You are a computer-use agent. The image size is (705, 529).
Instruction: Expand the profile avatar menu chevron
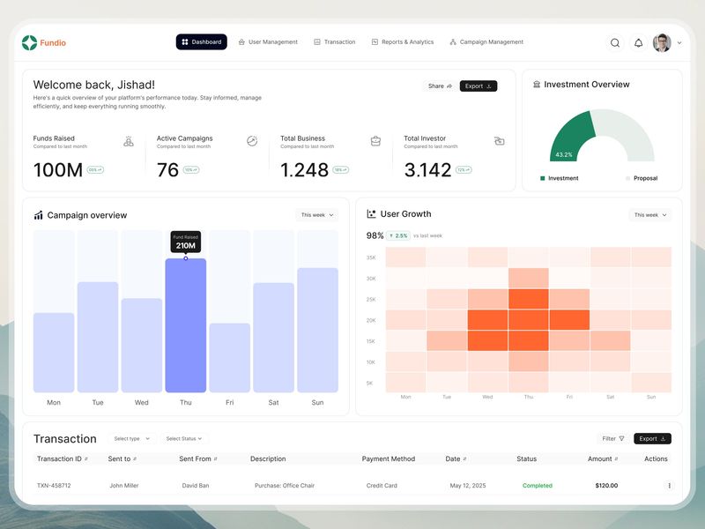[679, 42]
